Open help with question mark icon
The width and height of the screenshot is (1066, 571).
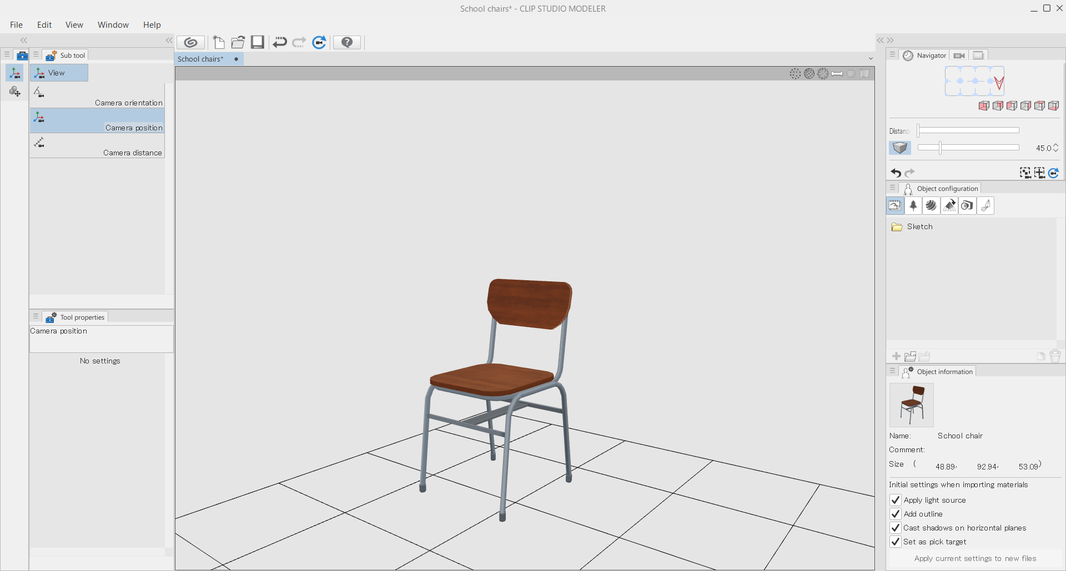(347, 42)
